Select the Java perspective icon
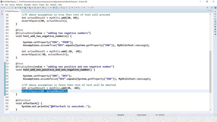Viewport: 217px width, 122px height. click(215, 8)
